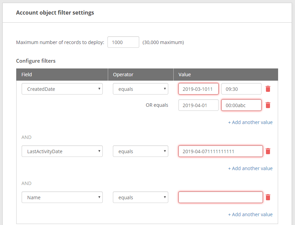Click the invalid date field 2019-03-1011
This screenshot has height=225, width=295.
coord(198,89)
